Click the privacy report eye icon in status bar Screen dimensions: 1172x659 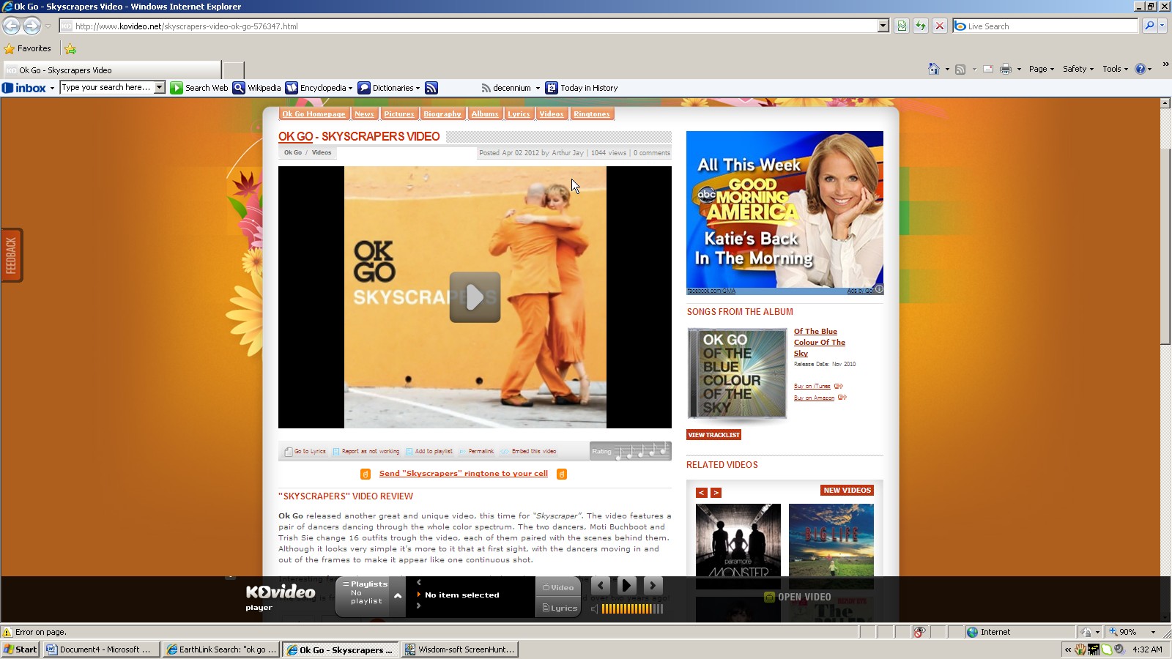click(920, 632)
